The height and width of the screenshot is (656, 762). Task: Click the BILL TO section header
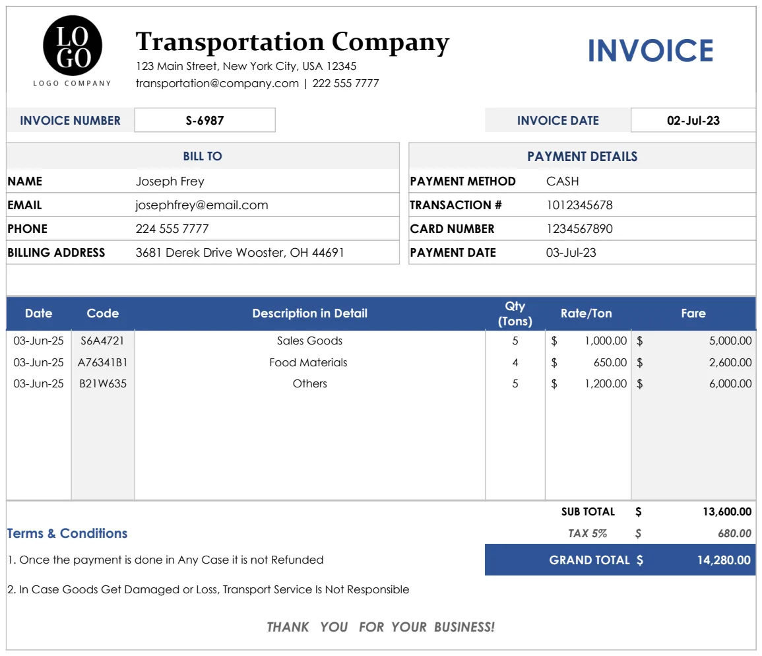pyautogui.click(x=203, y=156)
